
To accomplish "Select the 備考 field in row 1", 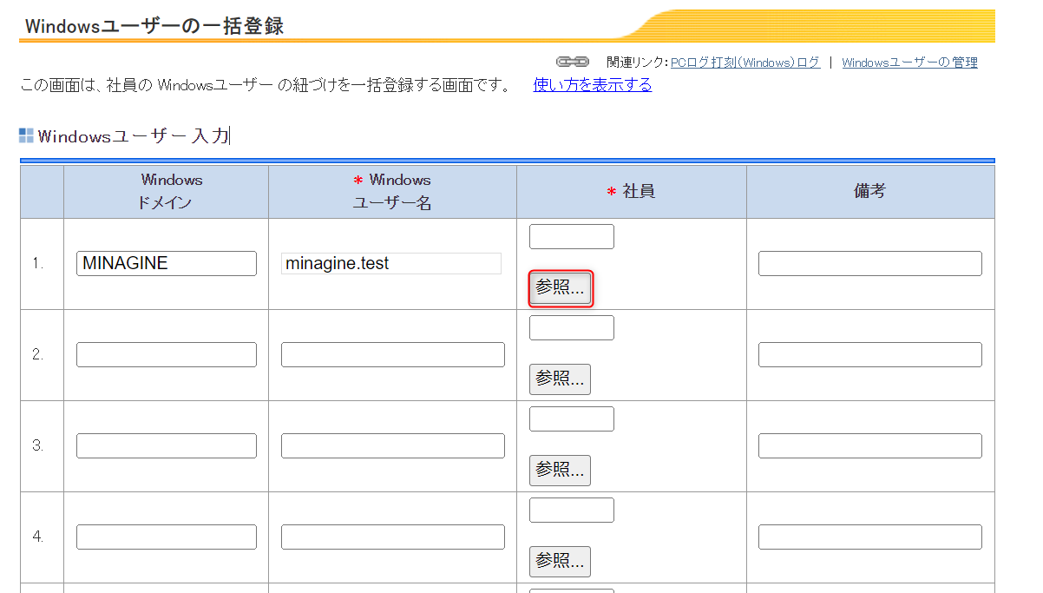I will (870, 263).
